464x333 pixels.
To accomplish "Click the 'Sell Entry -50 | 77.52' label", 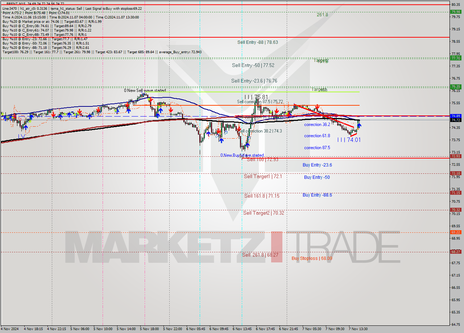I will click(253, 66).
